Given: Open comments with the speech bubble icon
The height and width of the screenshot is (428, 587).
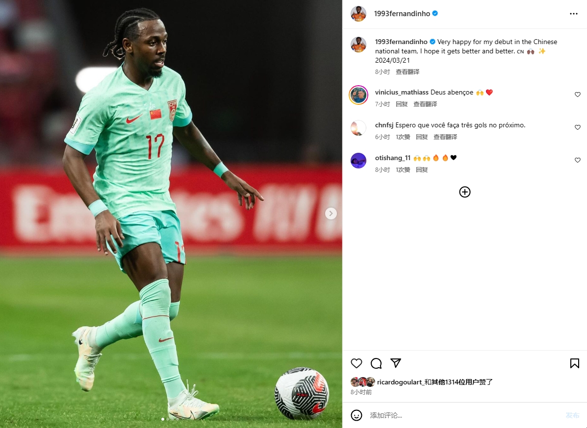Looking at the screenshot, I should pyautogui.click(x=376, y=363).
